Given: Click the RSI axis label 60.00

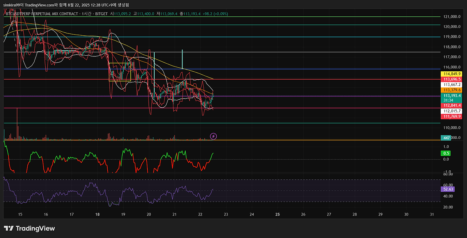Looking at the screenshot, I should pos(448,185).
